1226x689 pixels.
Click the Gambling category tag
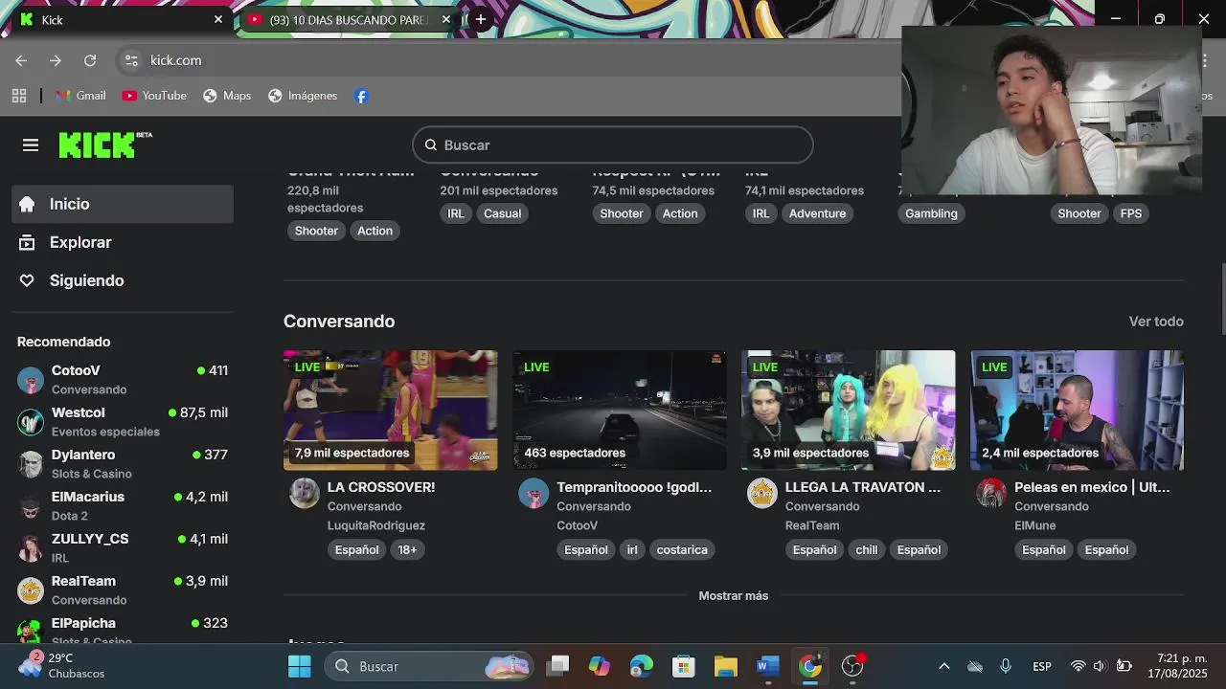(931, 213)
